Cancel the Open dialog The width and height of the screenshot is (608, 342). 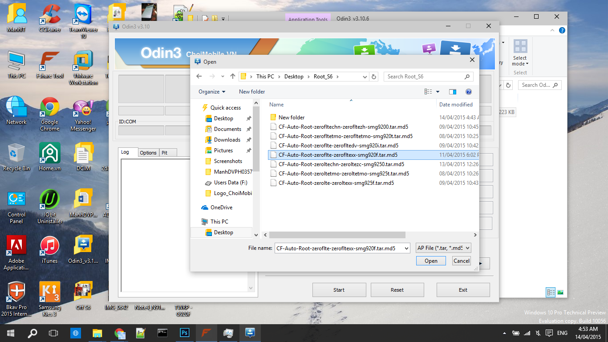click(x=462, y=261)
